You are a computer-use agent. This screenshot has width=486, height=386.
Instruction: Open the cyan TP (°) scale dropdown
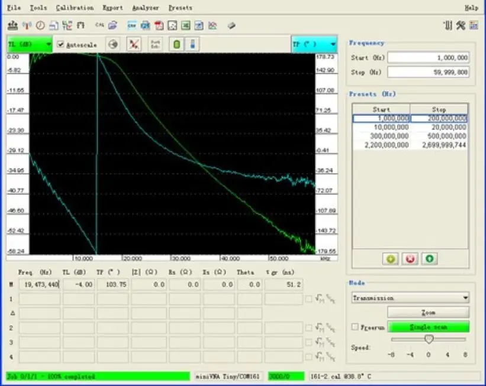coord(314,44)
